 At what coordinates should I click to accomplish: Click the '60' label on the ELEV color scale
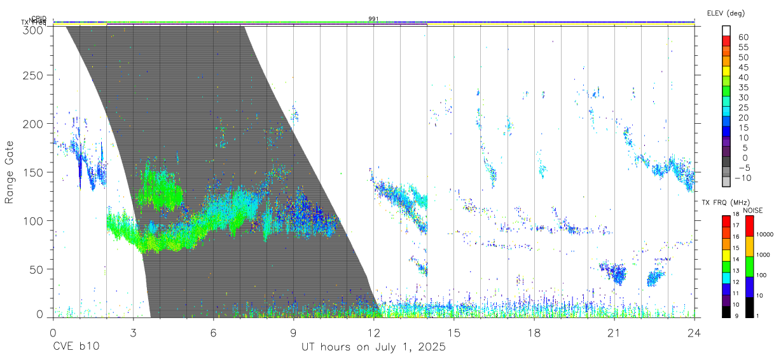coord(743,37)
